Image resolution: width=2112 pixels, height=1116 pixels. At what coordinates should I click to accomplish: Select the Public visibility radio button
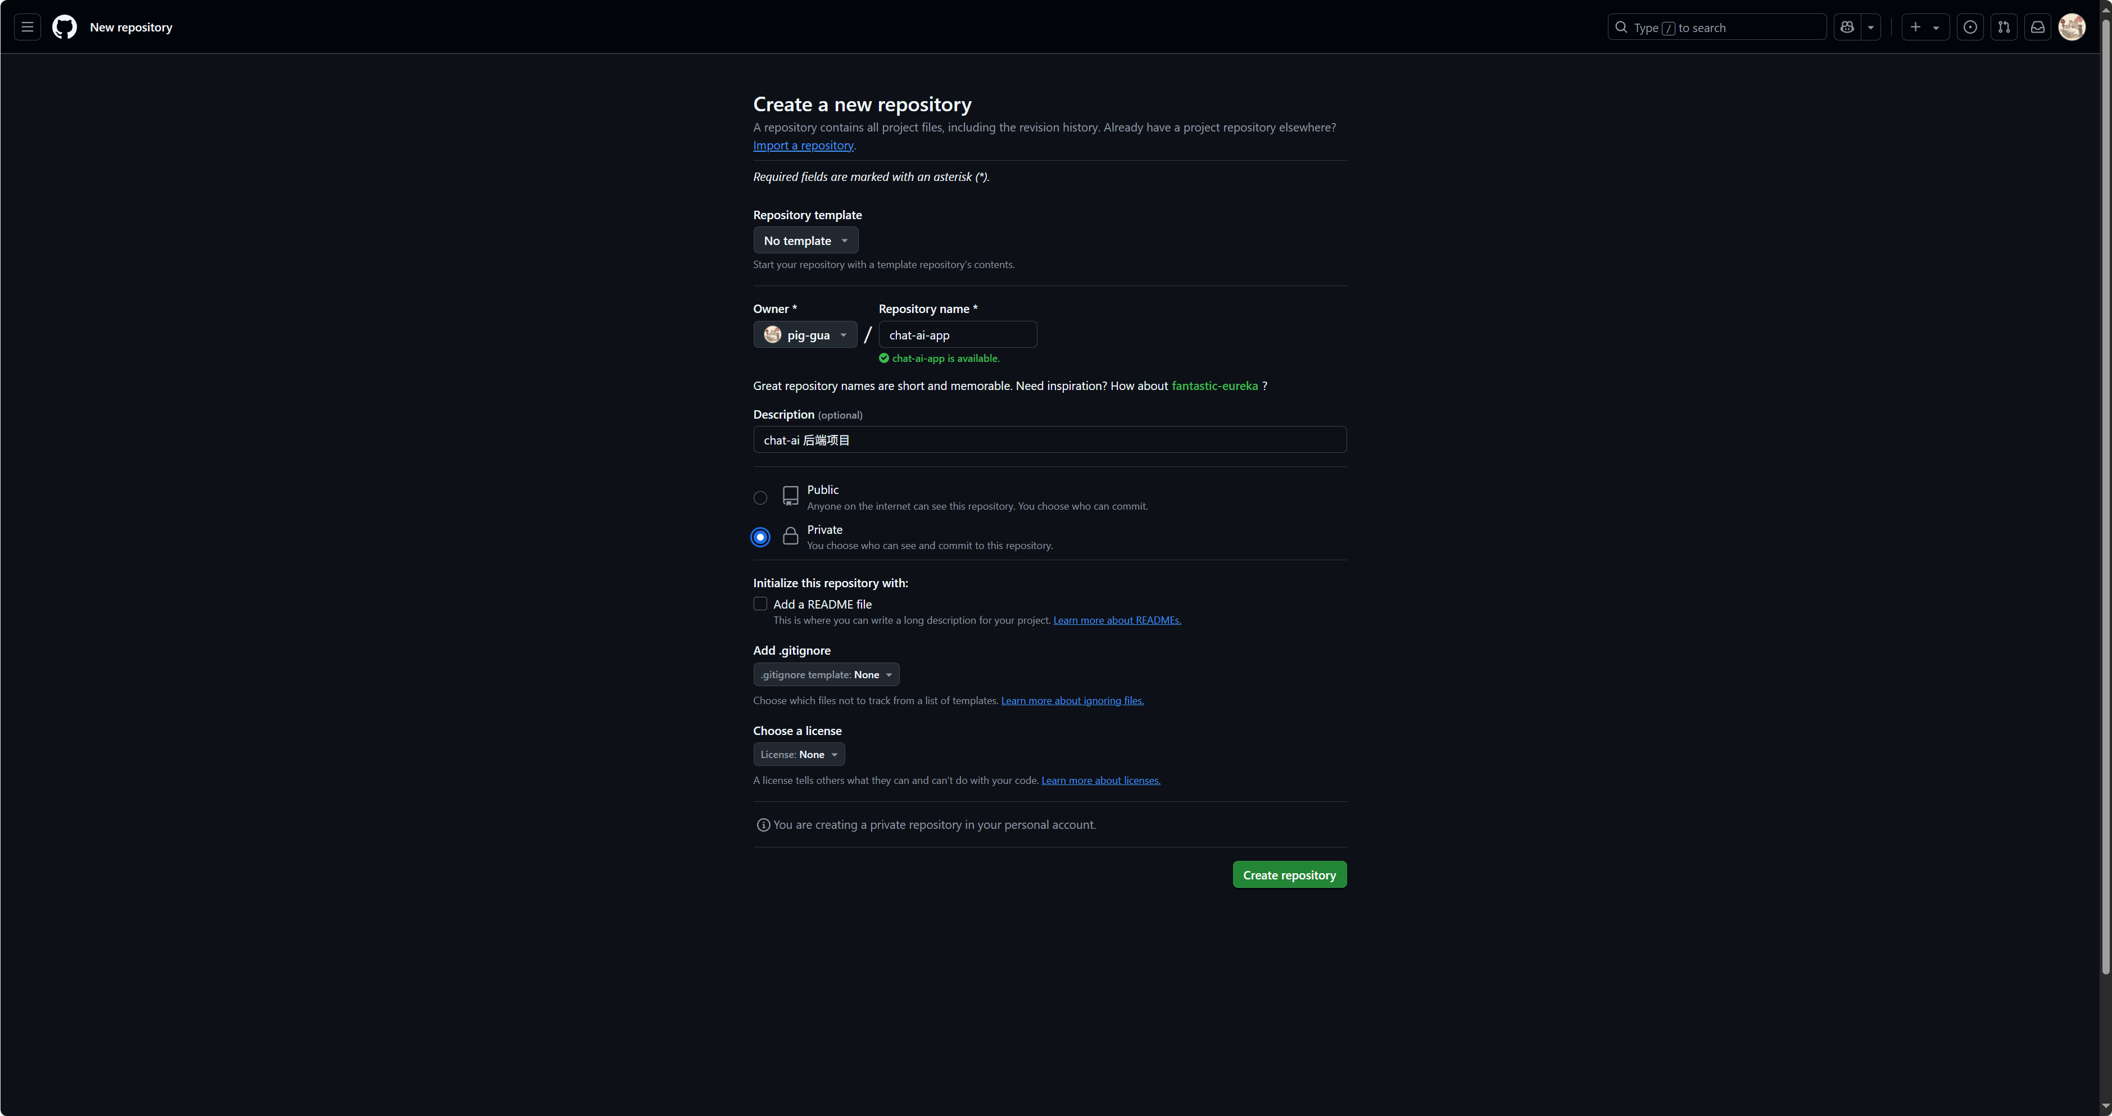[760, 498]
